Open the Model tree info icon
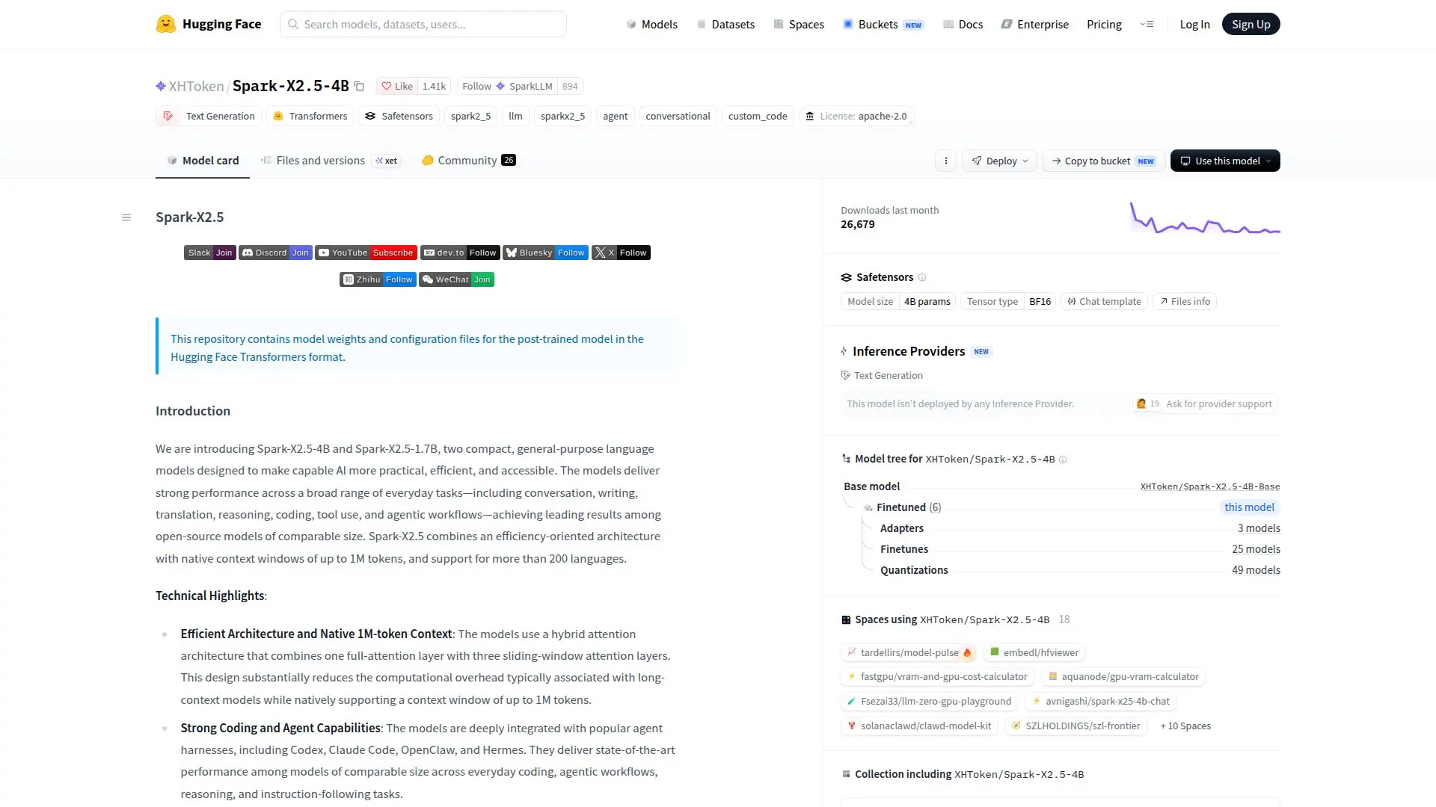Image resolution: width=1436 pixels, height=807 pixels. pos(1063,460)
